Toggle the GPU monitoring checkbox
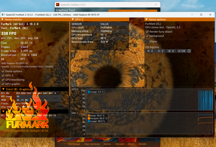Image resolution: width=216 pixels, height=147 pixels. pos(3,80)
